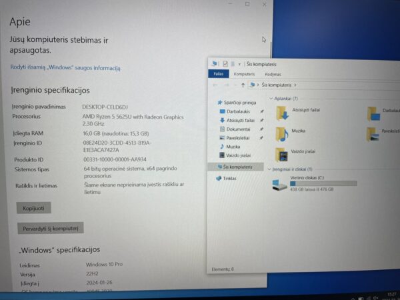Click the 22H2 version value

coord(92,274)
